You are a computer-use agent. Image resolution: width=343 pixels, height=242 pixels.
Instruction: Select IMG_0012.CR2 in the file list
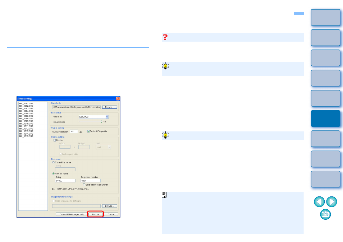pyautogui.click(x=26, y=129)
